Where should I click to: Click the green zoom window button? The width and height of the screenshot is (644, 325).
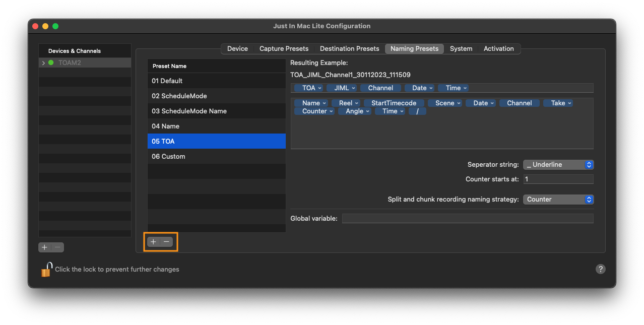(x=55, y=26)
